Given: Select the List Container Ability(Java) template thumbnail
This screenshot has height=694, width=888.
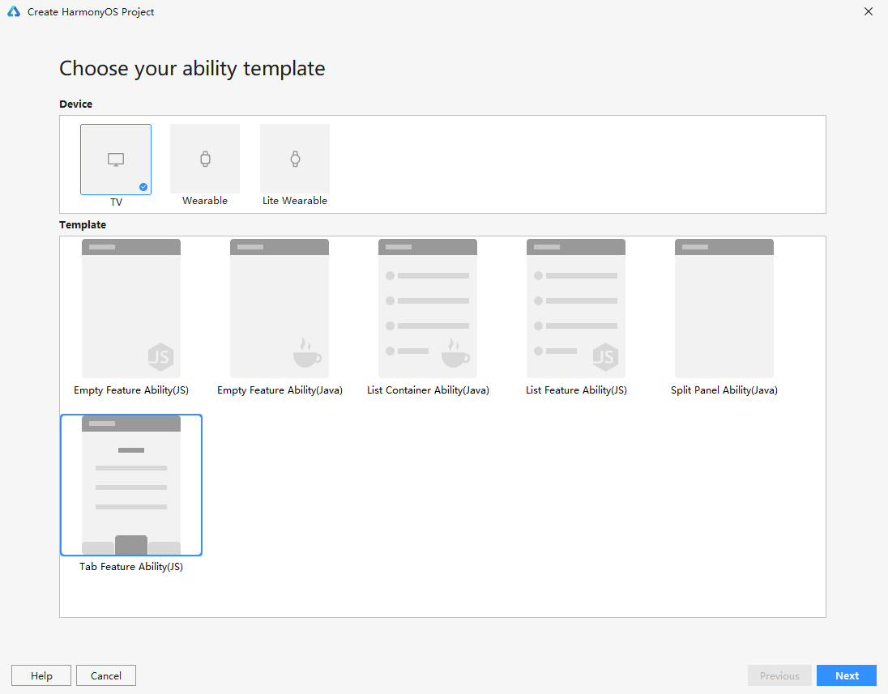Looking at the screenshot, I should 428,309.
